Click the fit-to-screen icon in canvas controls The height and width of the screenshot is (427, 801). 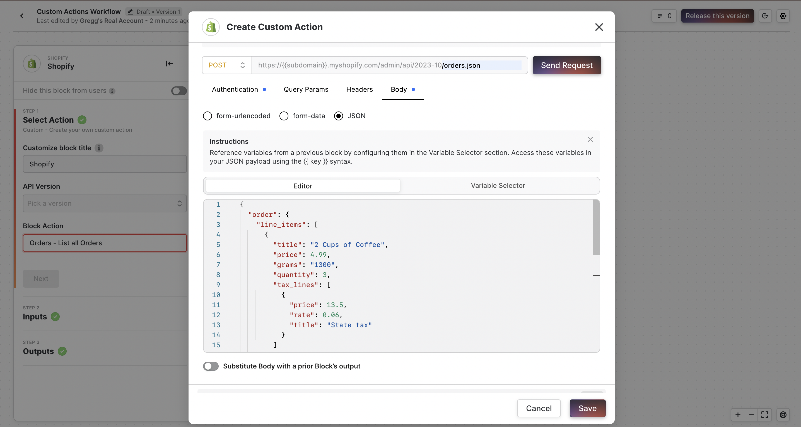point(765,414)
